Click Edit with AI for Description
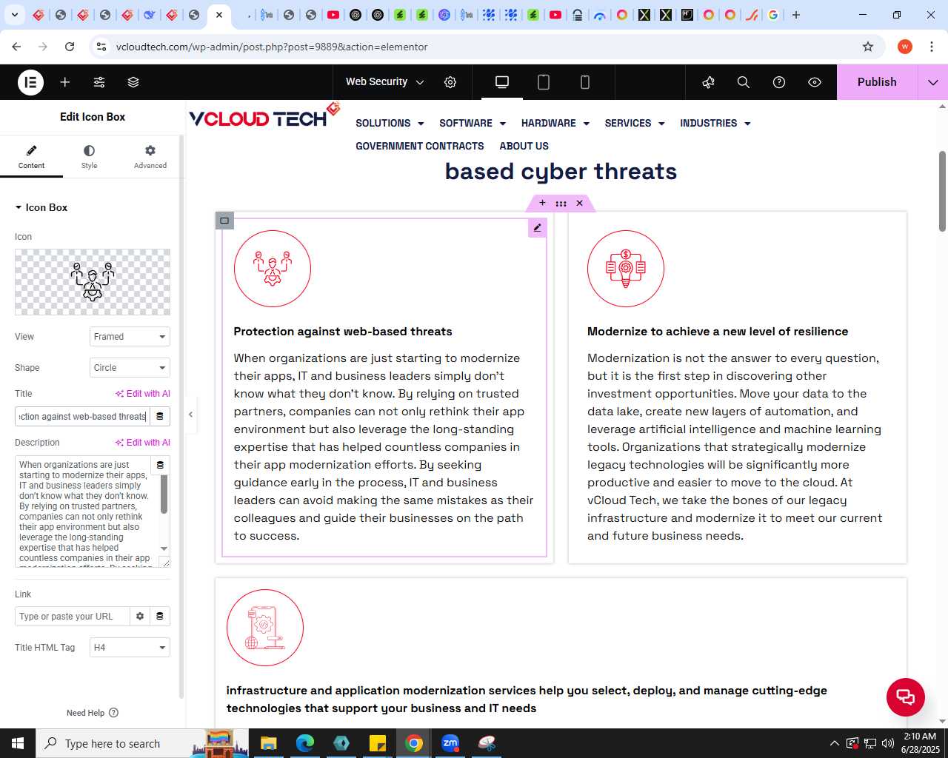 click(143, 443)
